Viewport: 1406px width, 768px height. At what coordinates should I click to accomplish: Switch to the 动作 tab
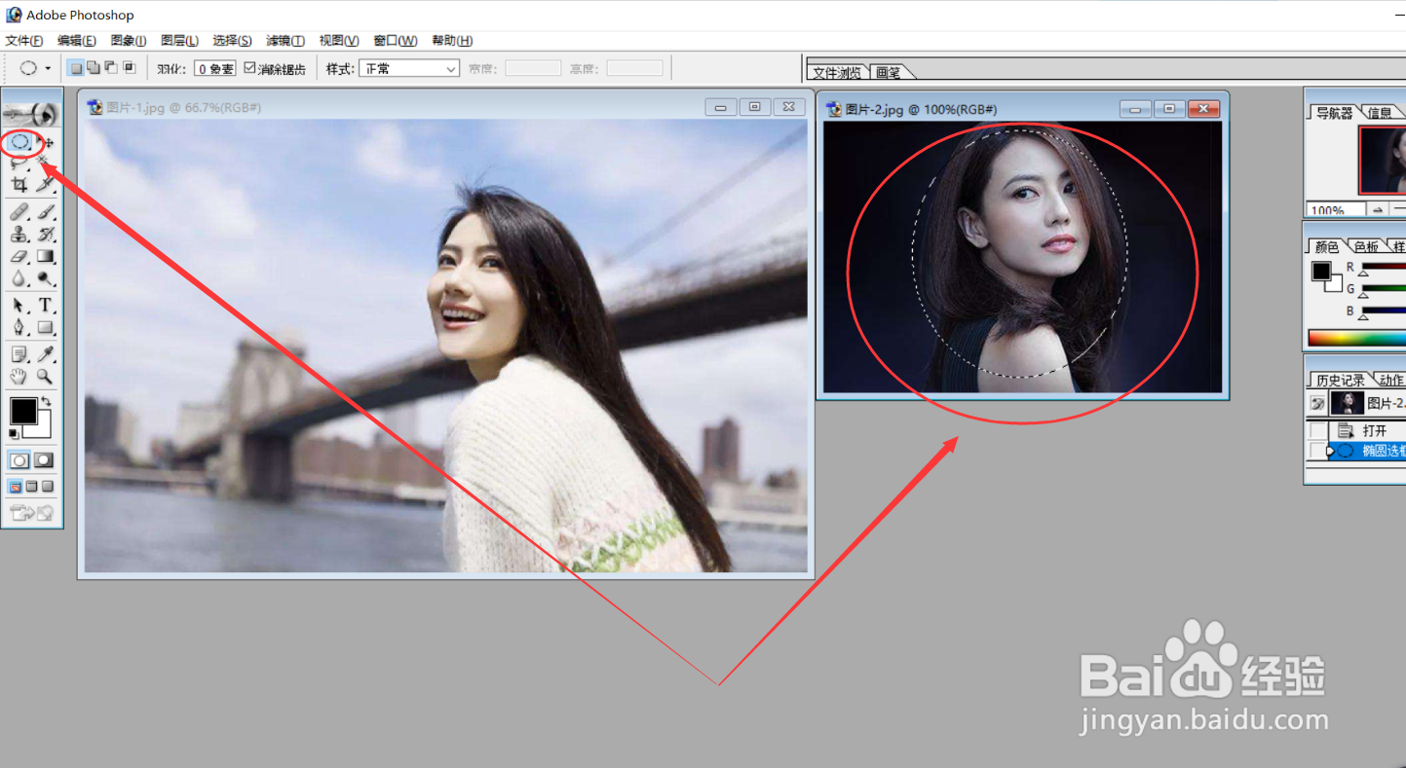(x=1391, y=381)
